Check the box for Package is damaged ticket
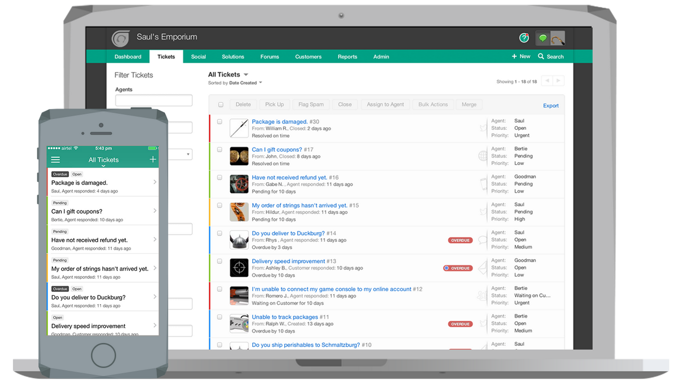 tap(219, 121)
